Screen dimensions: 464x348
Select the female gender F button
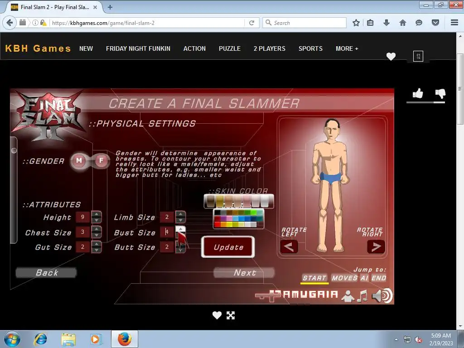tap(101, 161)
